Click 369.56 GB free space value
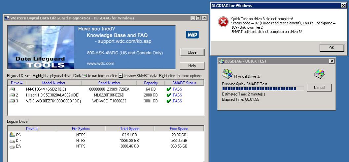The height and width of the screenshot is (162, 349). (x=179, y=147)
